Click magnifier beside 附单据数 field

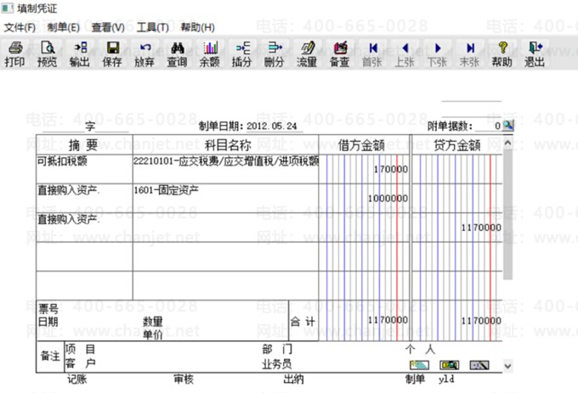(508, 126)
